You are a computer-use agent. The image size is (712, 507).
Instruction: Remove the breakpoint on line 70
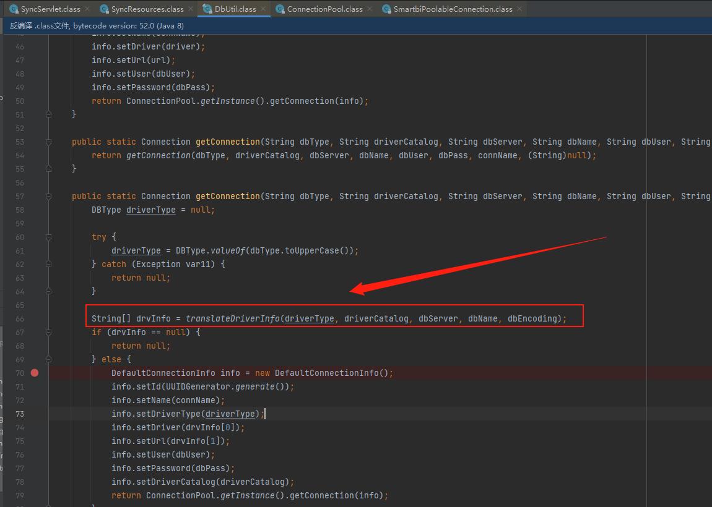click(x=35, y=373)
